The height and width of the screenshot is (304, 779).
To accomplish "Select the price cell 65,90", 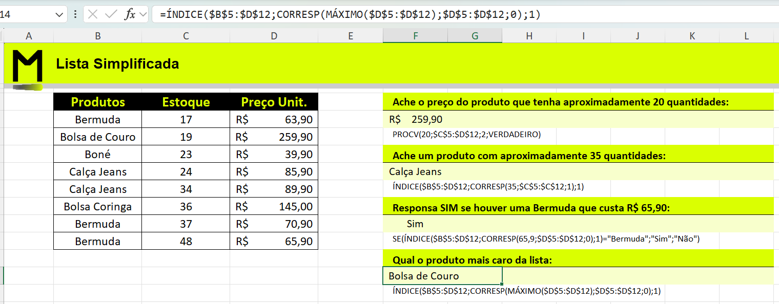I will click(x=274, y=242).
